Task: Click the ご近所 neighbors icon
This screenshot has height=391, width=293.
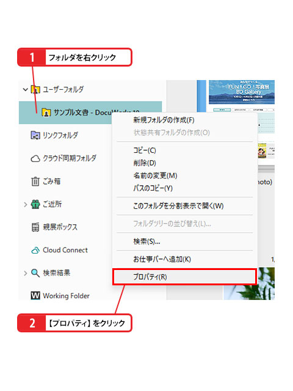Action: 35,205
